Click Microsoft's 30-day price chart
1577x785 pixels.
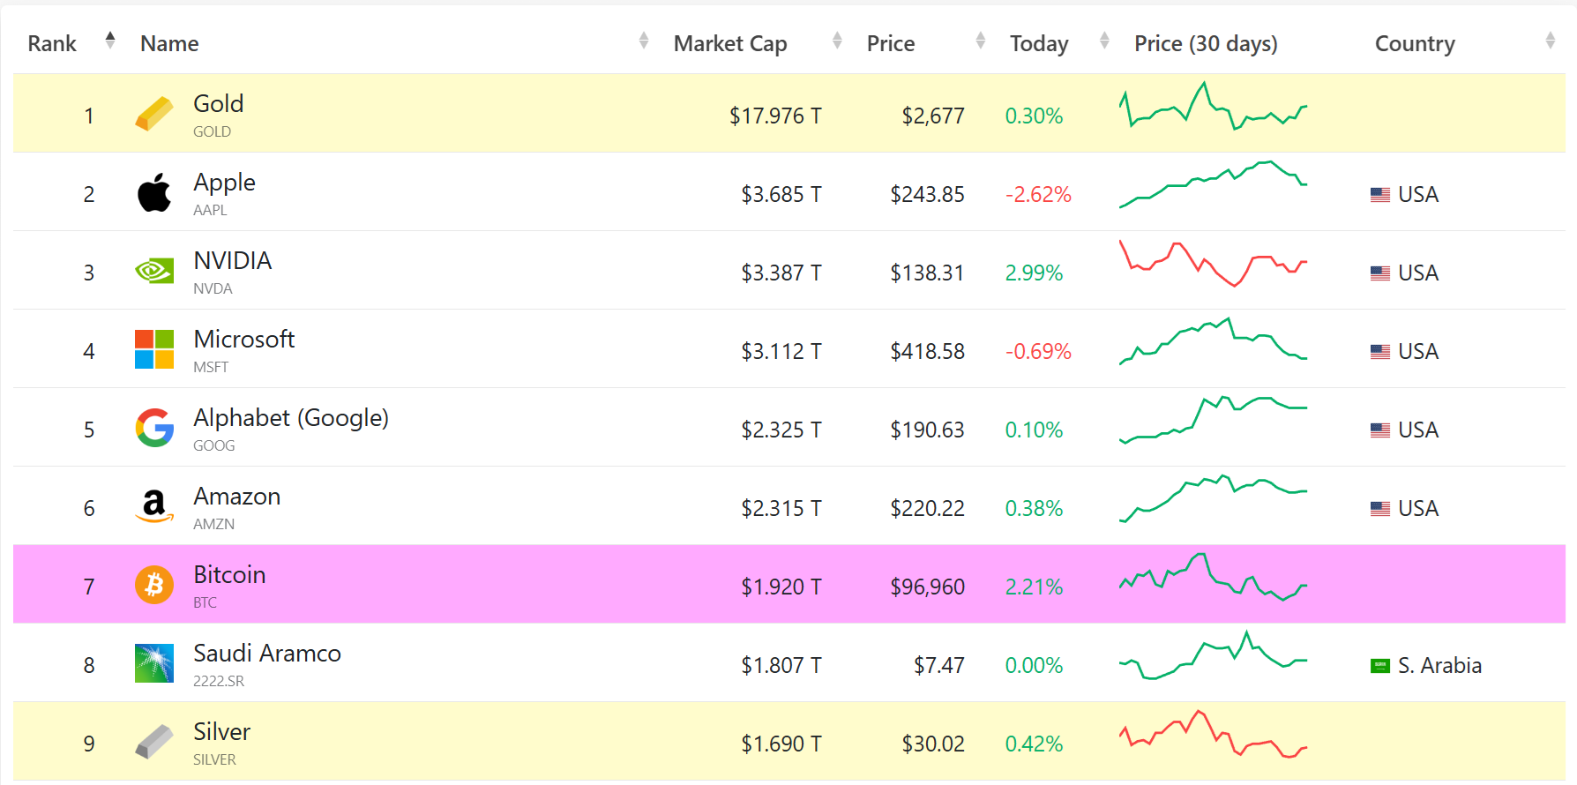(1213, 341)
